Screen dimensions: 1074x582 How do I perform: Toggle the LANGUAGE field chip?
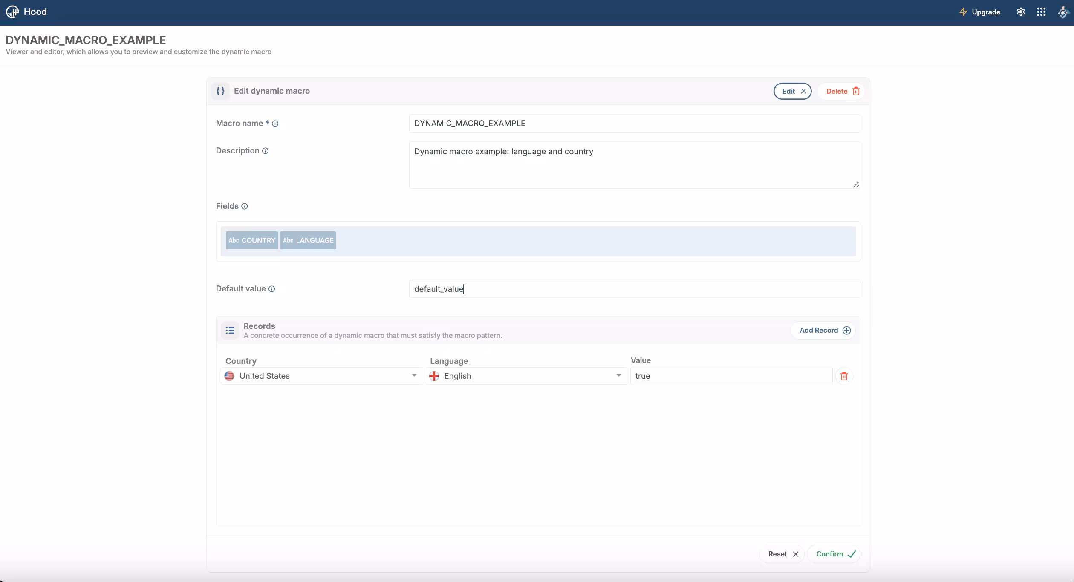(307, 240)
